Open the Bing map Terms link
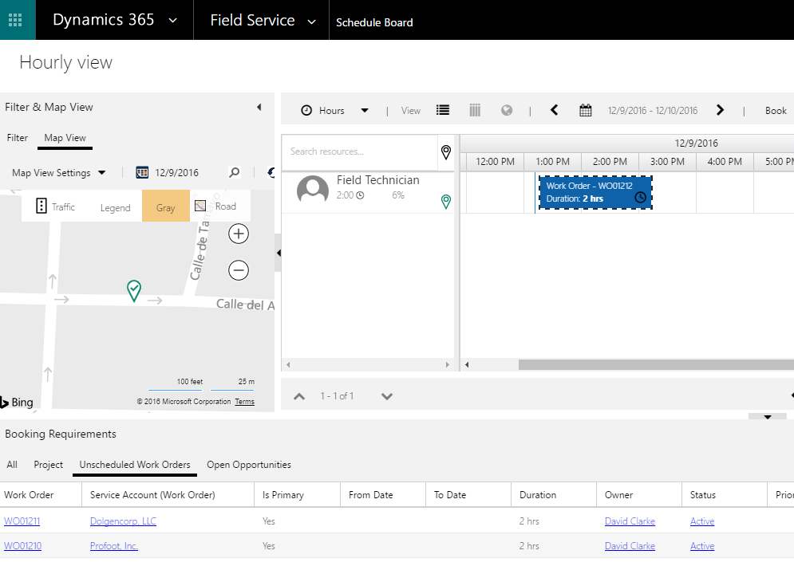The image size is (794, 566). (x=244, y=402)
